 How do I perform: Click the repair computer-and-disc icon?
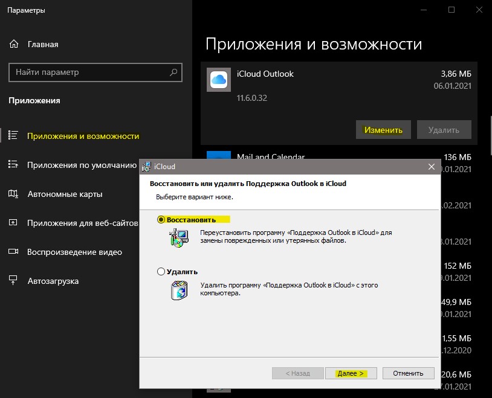pos(179,238)
